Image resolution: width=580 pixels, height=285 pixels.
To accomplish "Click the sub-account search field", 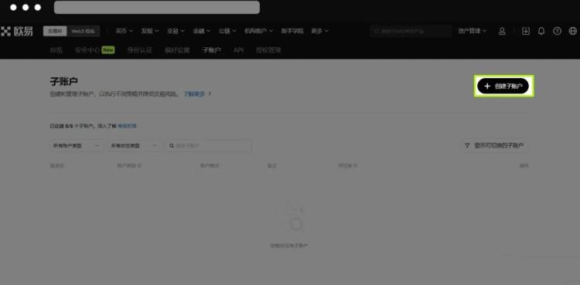I will click(209, 146).
